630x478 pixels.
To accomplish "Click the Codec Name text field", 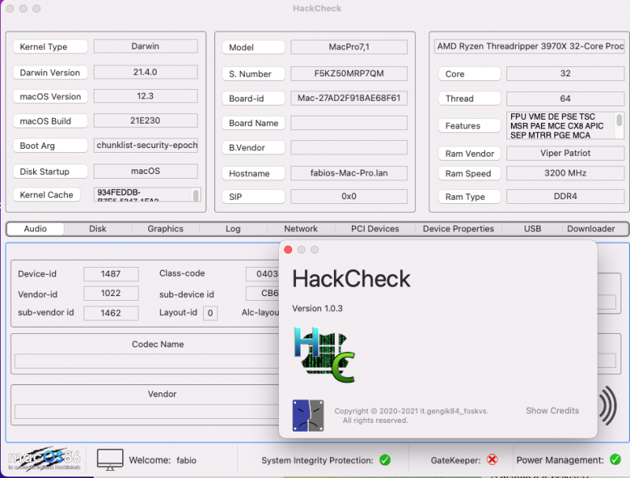I will (x=146, y=361).
